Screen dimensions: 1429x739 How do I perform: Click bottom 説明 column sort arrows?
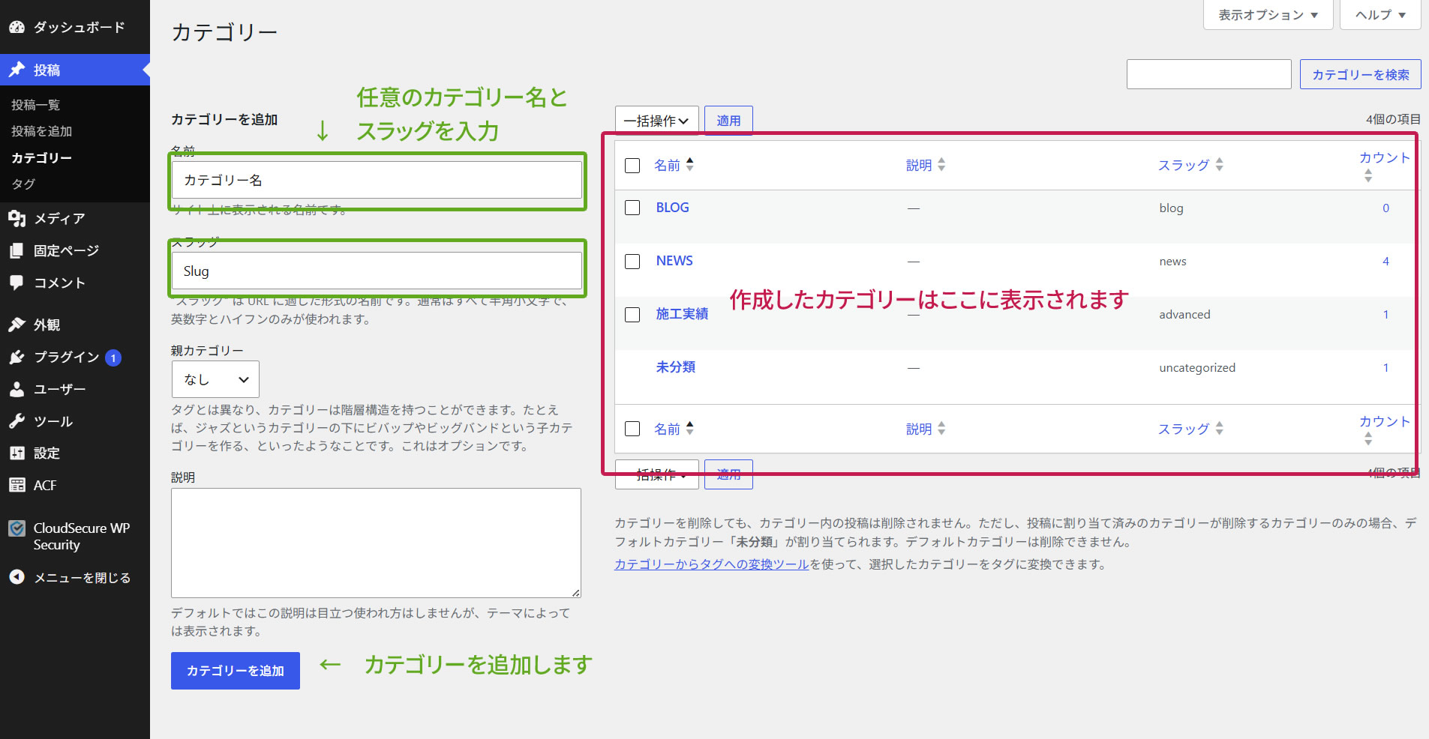[x=941, y=428]
